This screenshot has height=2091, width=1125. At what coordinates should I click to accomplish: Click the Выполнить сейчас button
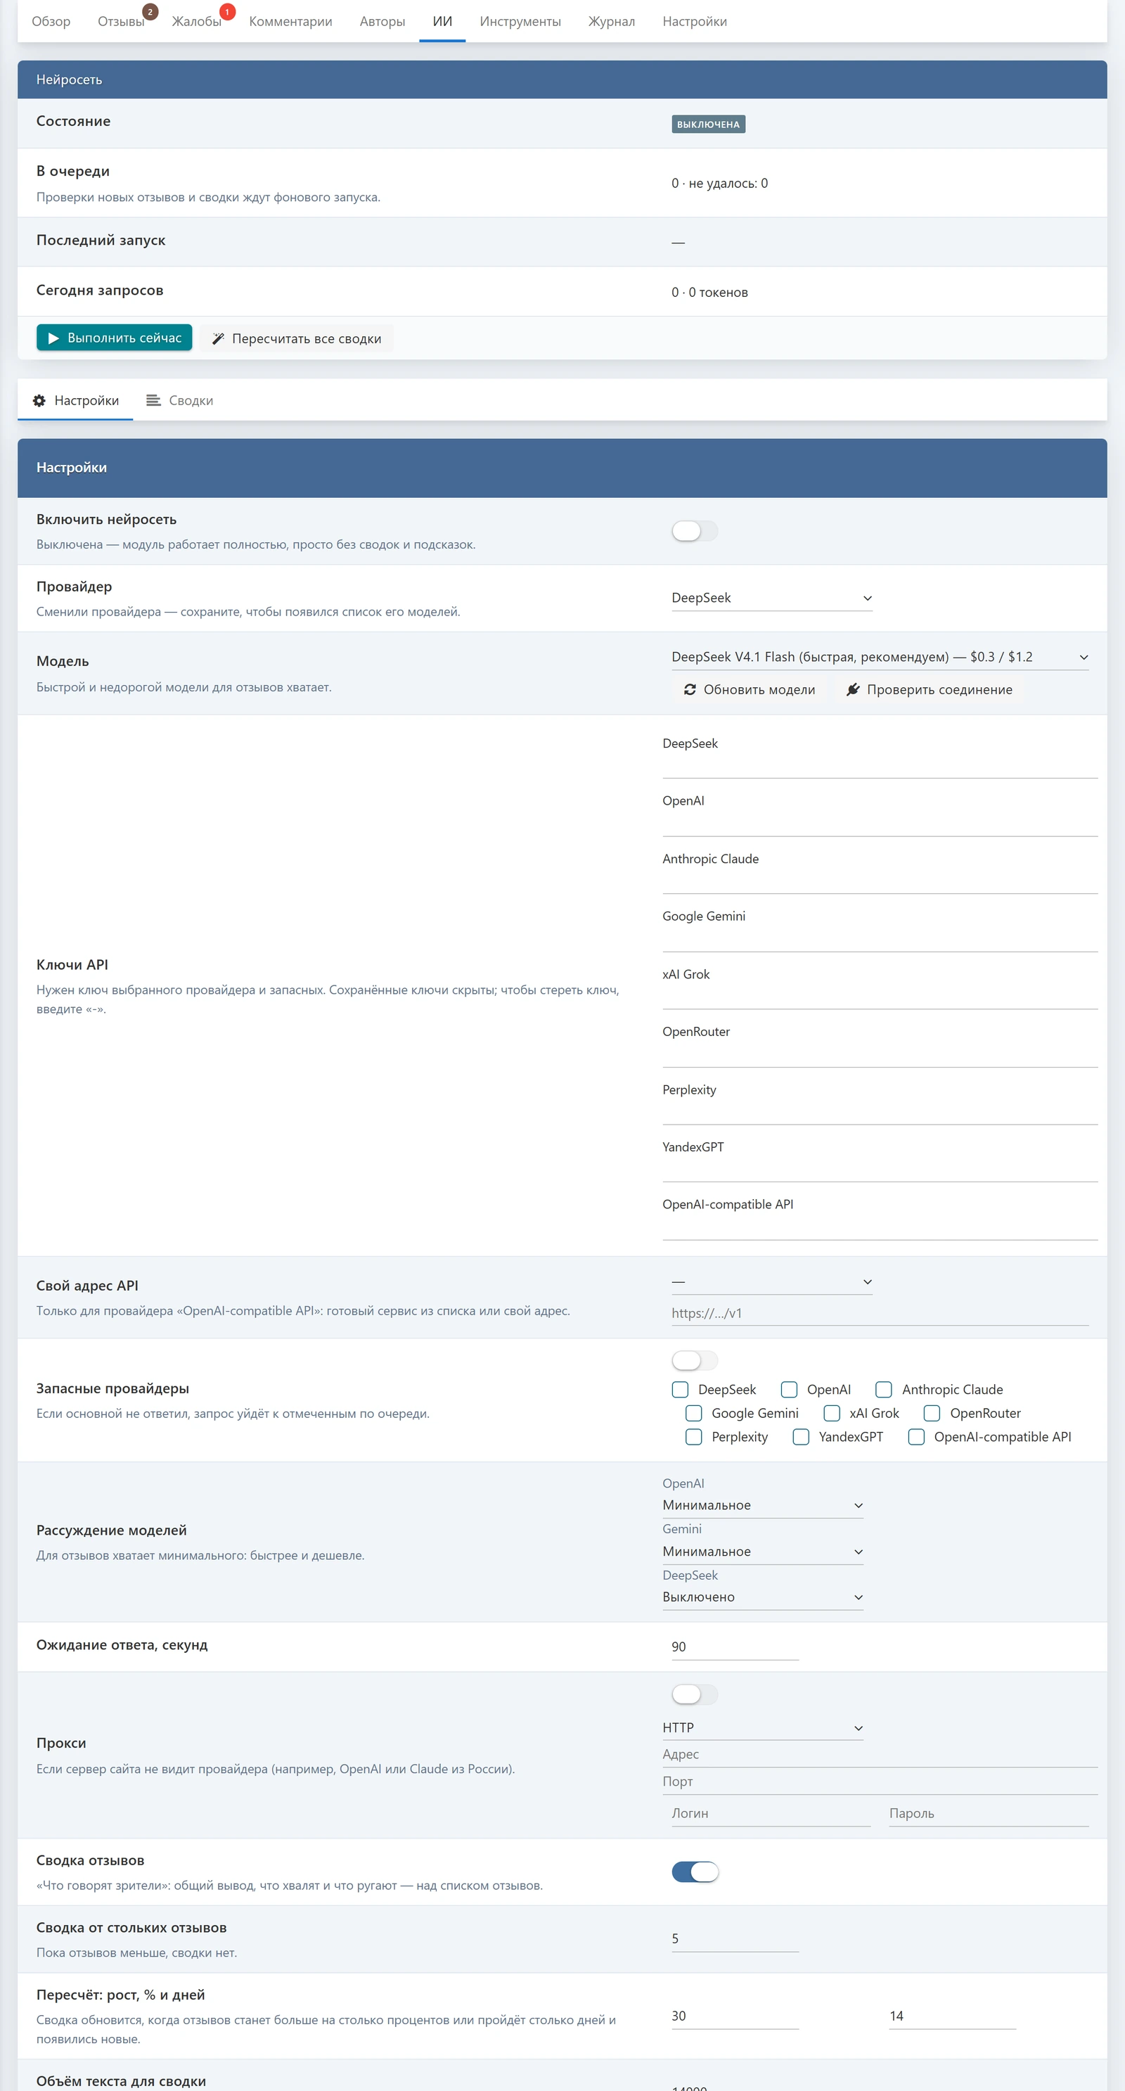(x=115, y=338)
